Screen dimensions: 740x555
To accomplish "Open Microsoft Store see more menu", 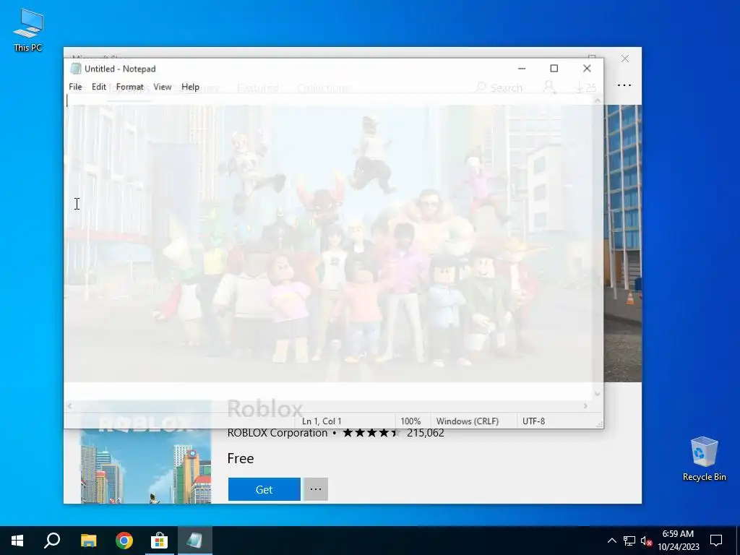I will [624, 85].
